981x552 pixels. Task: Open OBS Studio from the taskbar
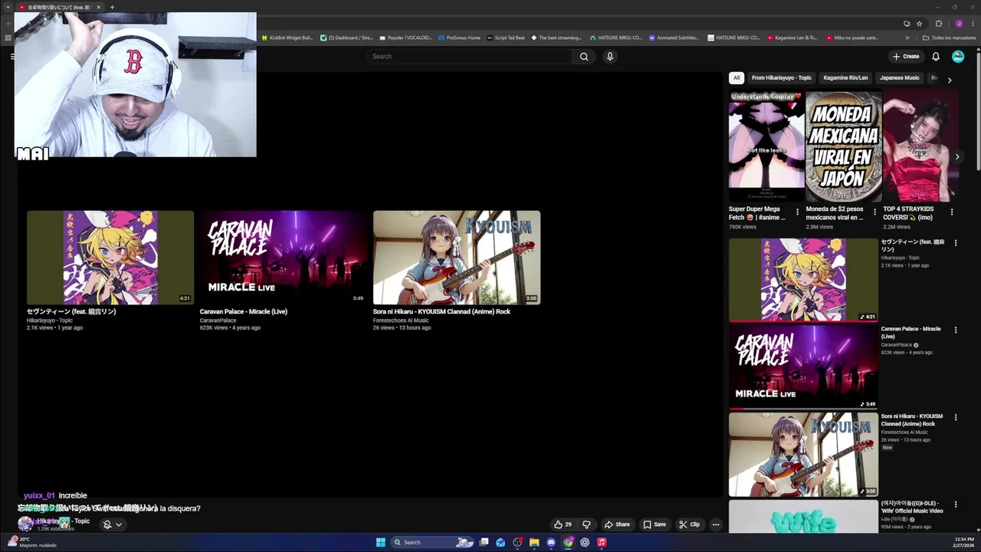click(x=517, y=542)
